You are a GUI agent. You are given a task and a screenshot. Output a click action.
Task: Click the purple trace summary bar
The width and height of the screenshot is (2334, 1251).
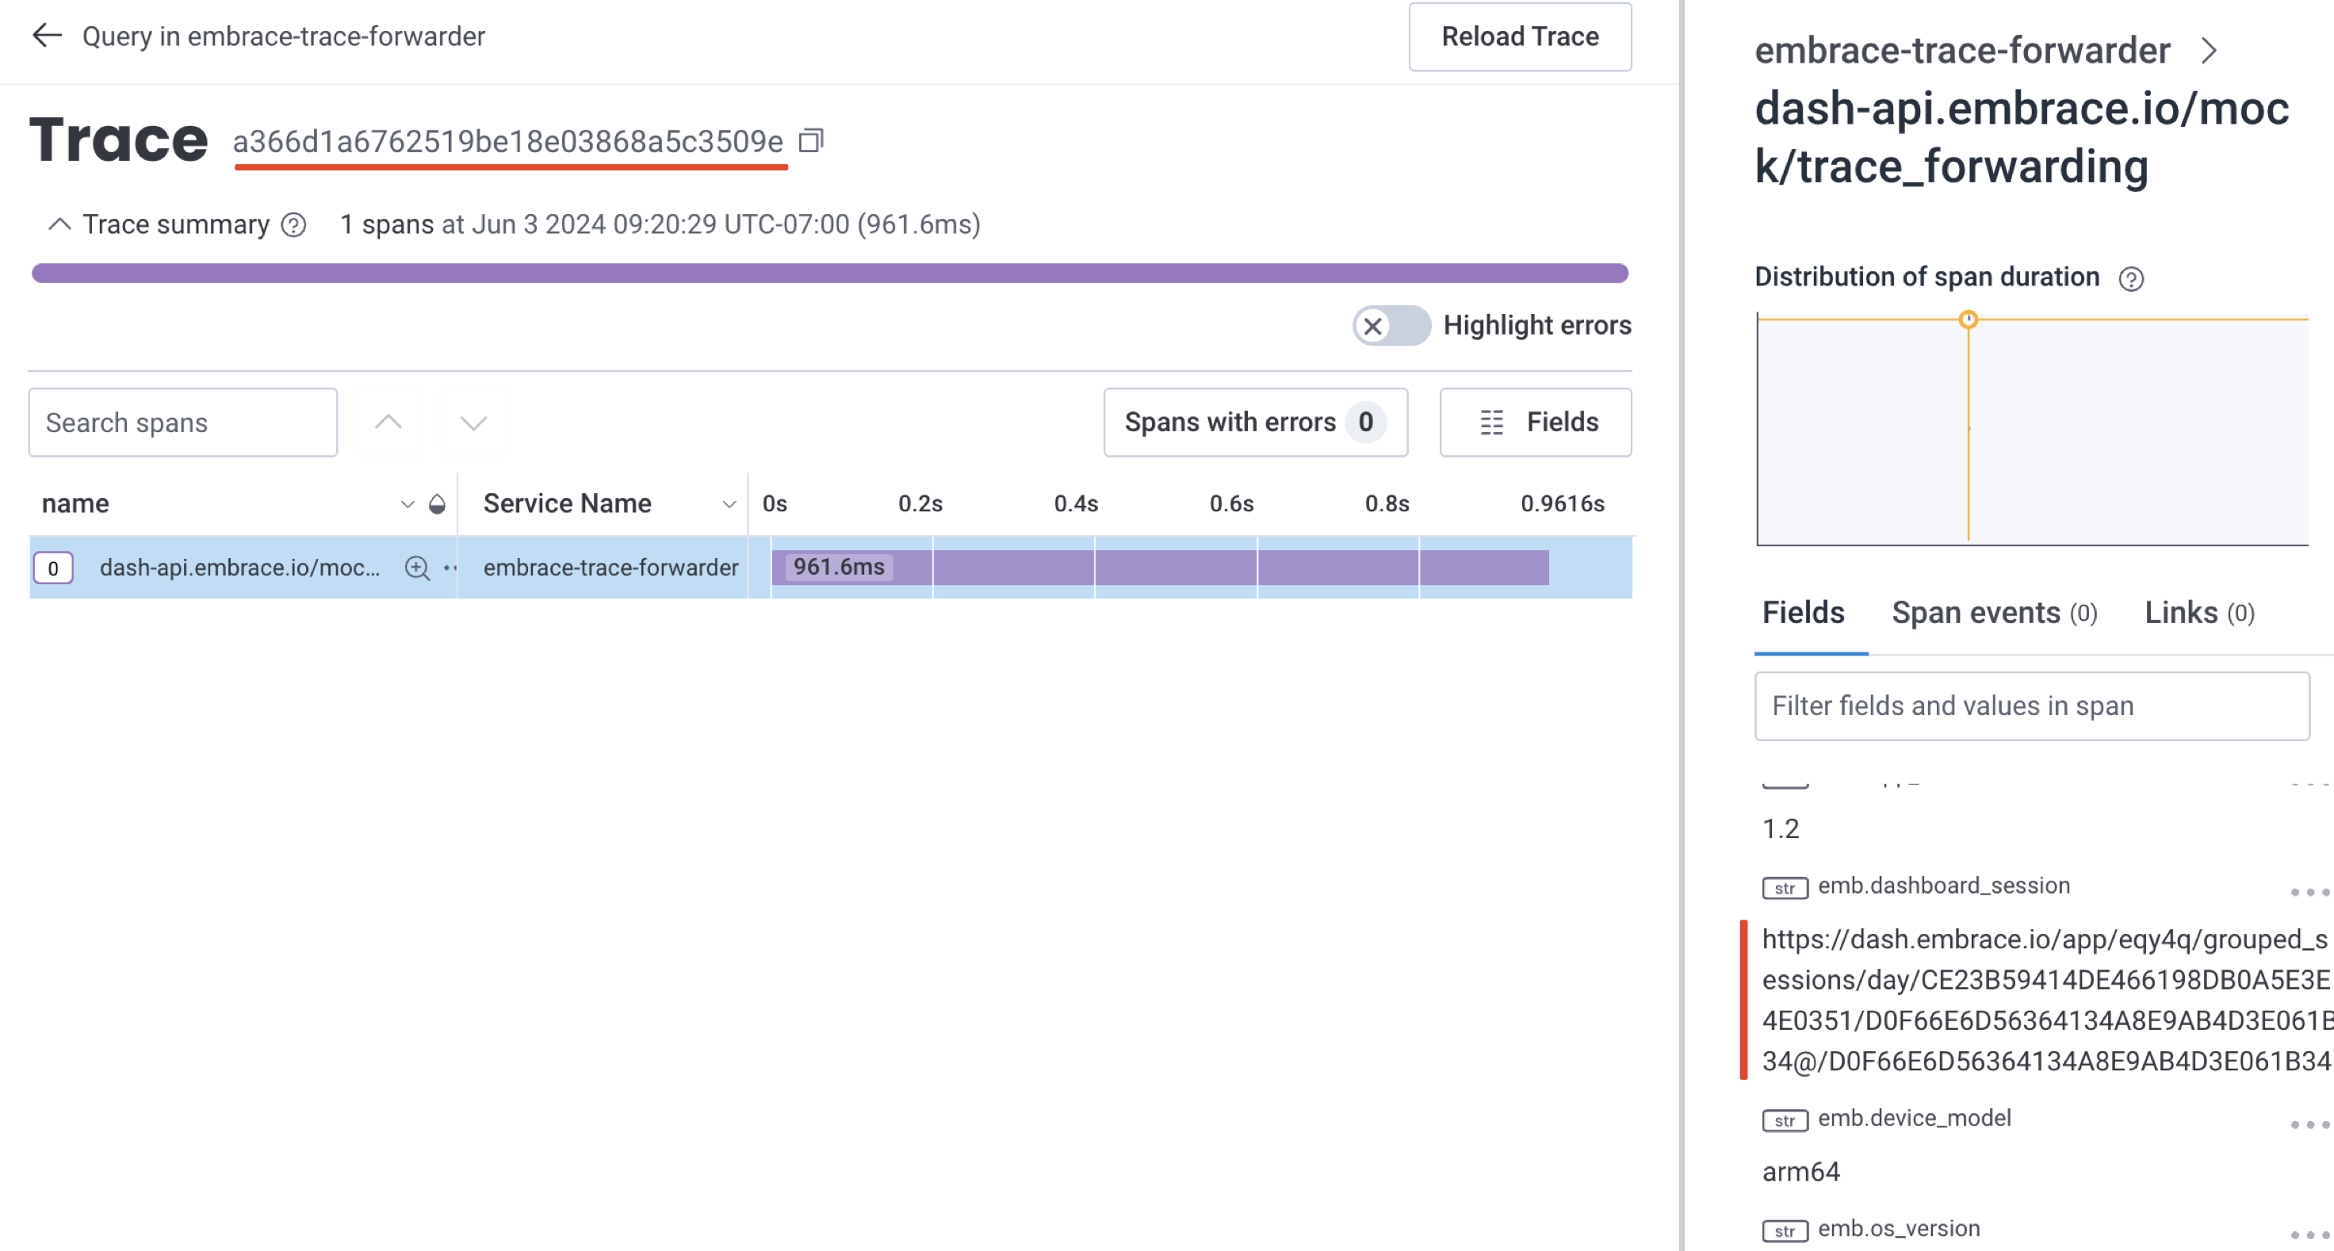pyautogui.click(x=830, y=273)
